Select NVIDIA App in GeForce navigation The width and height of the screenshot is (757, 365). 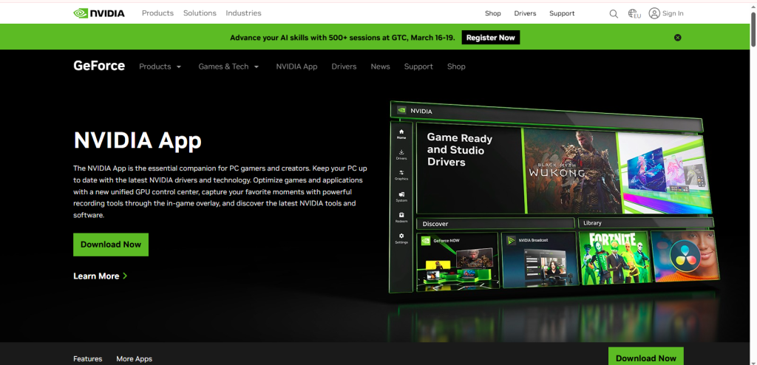click(x=296, y=66)
